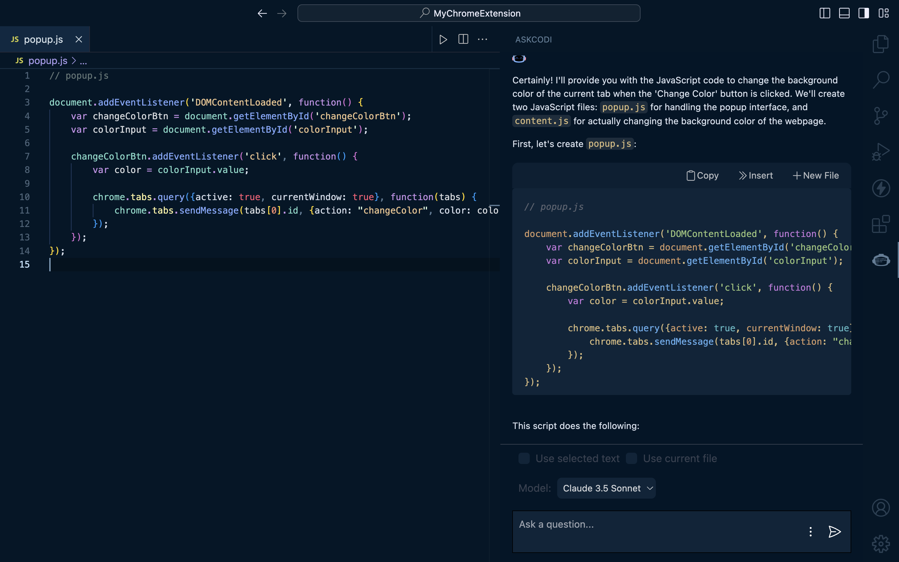This screenshot has width=899, height=562.
Task: Click the // popup.js comment on editor line 1
Action: [79, 76]
